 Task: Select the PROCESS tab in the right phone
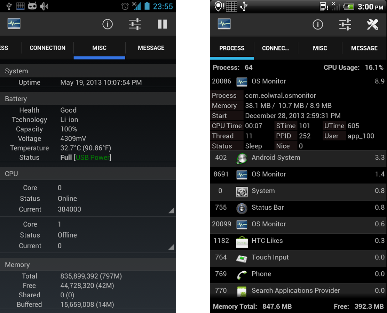[232, 48]
